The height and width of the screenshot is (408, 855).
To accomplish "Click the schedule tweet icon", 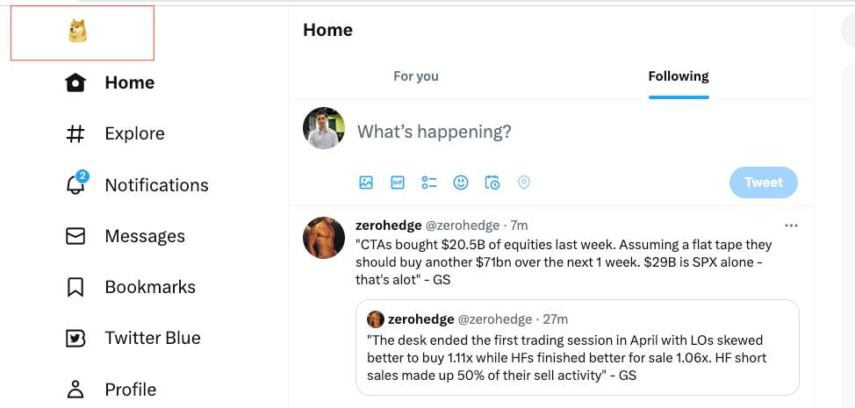I will (492, 183).
